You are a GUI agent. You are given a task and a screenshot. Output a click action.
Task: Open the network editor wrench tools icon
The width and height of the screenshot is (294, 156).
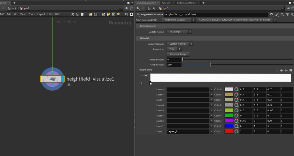click(x=73, y=14)
